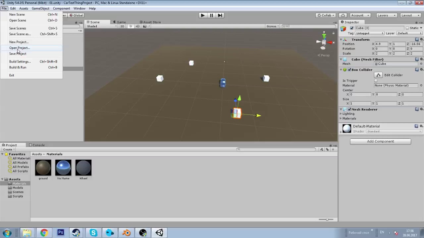
Task: Advance one frame with the Step button
Action: pyautogui.click(x=220, y=15)
